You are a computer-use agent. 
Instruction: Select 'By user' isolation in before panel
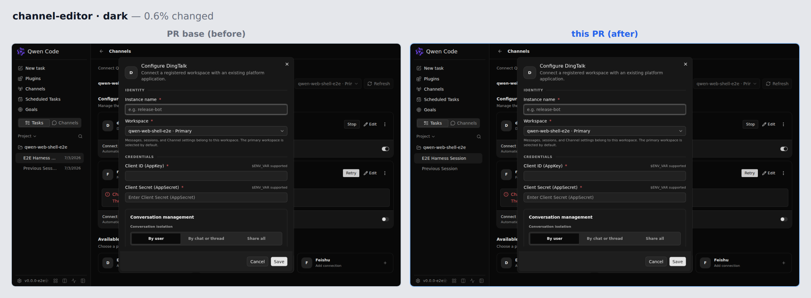click(156, 238)
